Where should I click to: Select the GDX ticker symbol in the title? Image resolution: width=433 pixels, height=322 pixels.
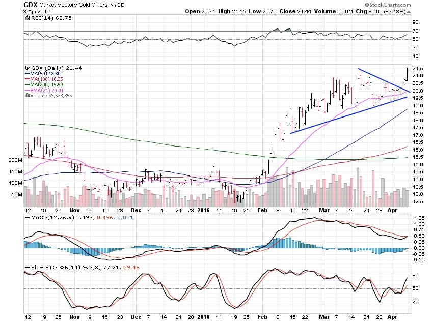[31, 5]
